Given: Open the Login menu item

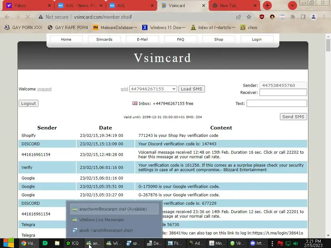Looking at the screenshot, I should pyautogui.click(x=257, y=39).
